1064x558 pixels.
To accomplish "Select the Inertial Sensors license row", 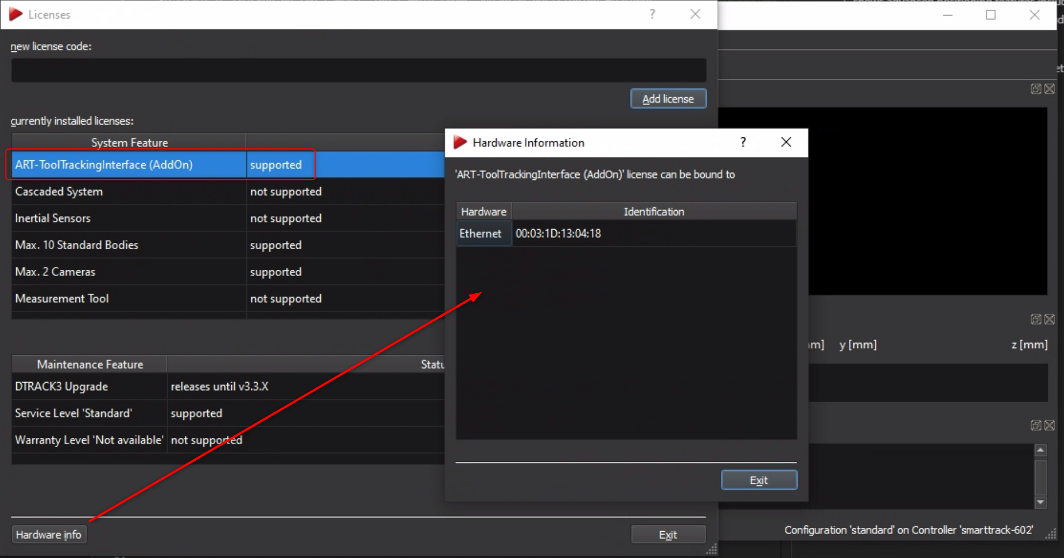I will (x=228, y=218).
